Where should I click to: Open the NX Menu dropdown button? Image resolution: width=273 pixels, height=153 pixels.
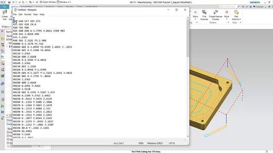(6, 27)
